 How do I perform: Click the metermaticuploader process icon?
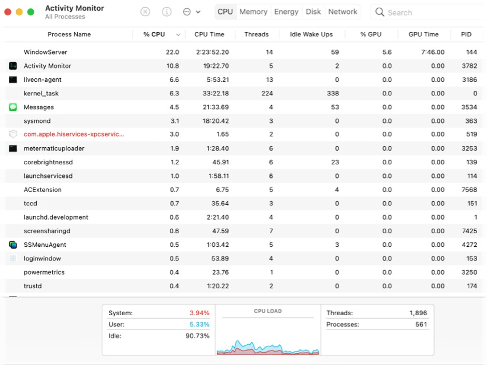13,148
